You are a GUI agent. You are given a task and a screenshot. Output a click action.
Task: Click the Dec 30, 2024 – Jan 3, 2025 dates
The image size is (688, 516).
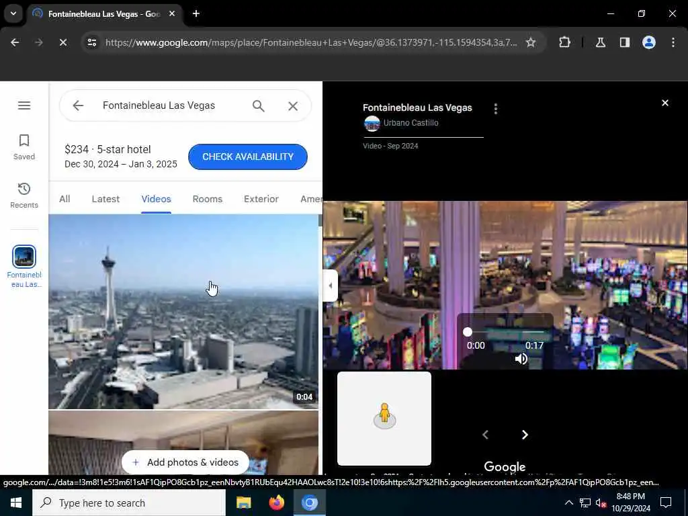tap(121, 164)
